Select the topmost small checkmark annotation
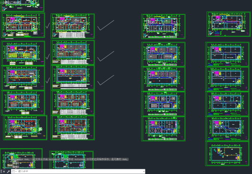 point(48,25)
